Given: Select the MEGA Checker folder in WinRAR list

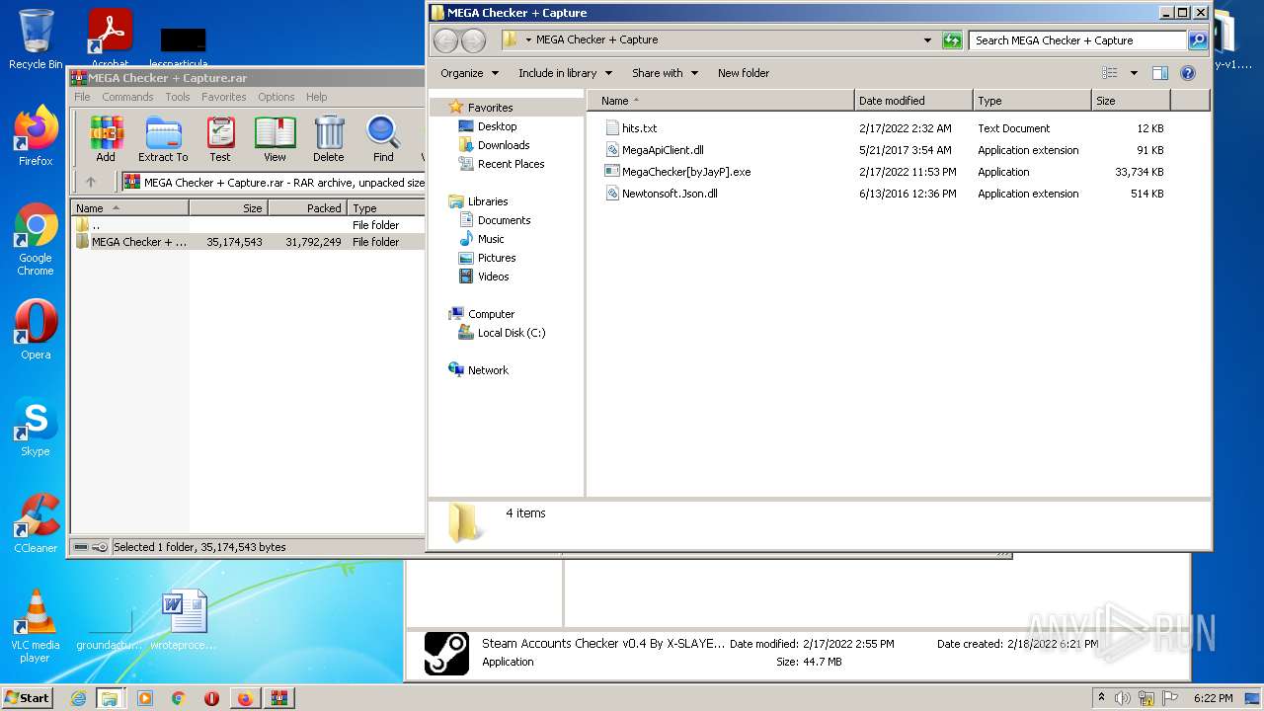Looking at the screenshot, I should pos(247,242).
